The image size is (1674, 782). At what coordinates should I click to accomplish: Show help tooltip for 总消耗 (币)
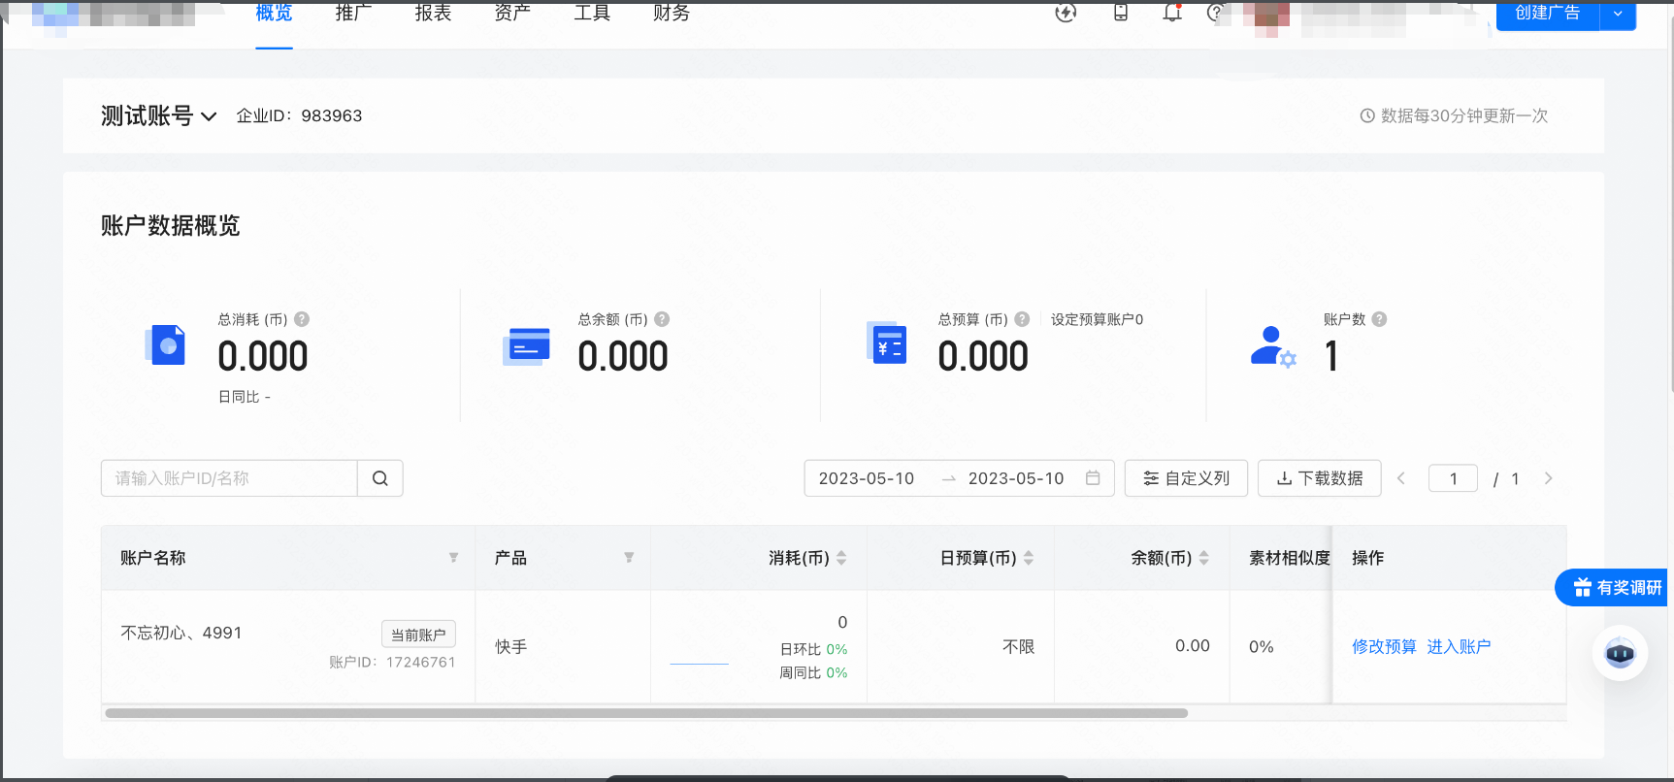(x=302, y=319)
